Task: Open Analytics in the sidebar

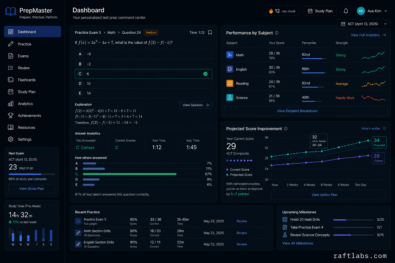Action: point(32,104)
